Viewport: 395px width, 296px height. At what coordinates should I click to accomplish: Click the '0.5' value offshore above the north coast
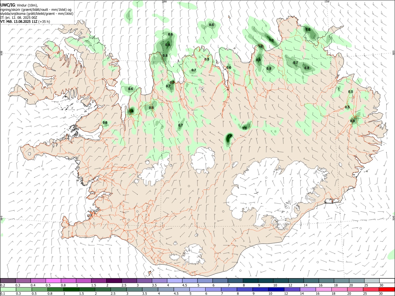[x=211, y=25]
